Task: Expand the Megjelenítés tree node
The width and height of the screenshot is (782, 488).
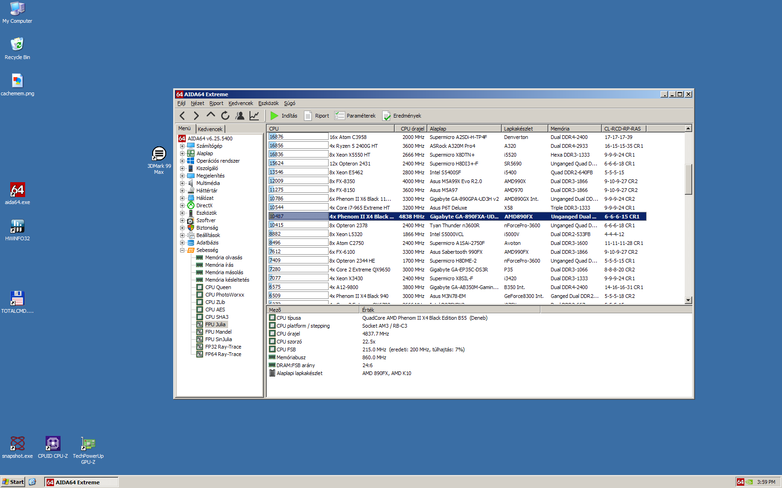Action: [x=182, y=176]
